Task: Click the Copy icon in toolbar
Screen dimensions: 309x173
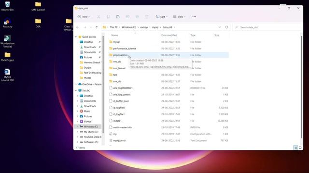Action: [108, 17]
